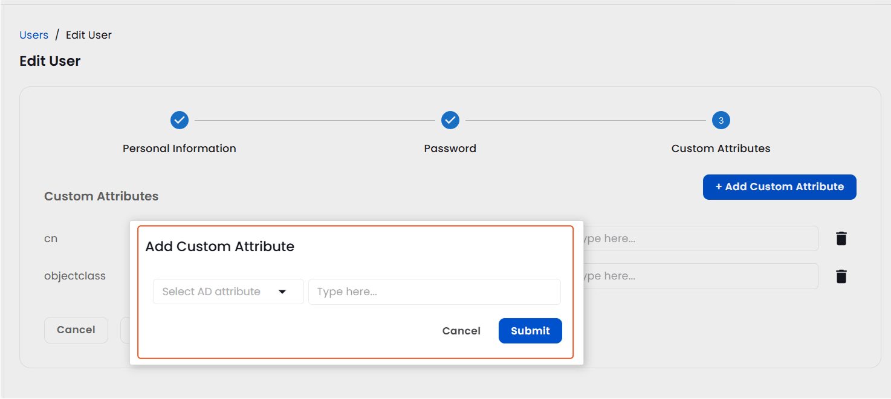This screenshot has width=891, height=399.
Task: Cancel the Add Custom Attribute dialog
Action: (461, 331)
